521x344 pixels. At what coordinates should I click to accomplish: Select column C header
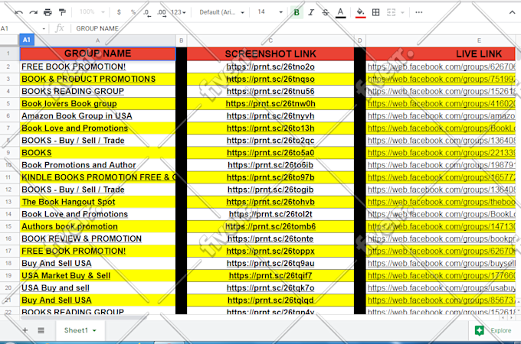coord(270,41)
